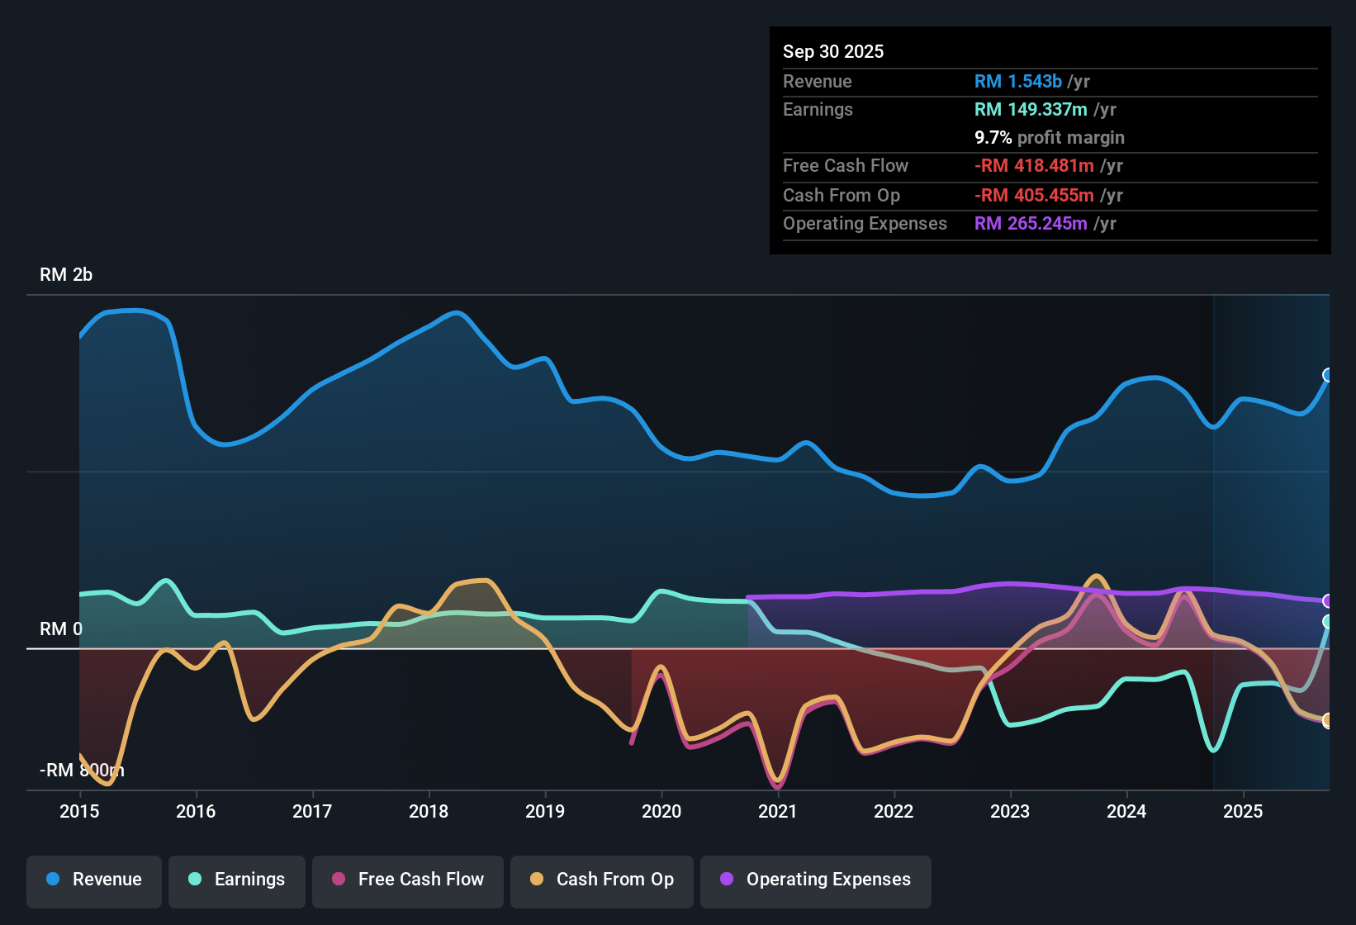Click the Sep 30 2025 tooltip header
Image resolution: width=1356 pixels, height=925 pixels.
click(833, 51)
